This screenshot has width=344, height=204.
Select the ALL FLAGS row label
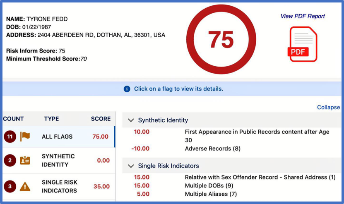pos(57,137)
